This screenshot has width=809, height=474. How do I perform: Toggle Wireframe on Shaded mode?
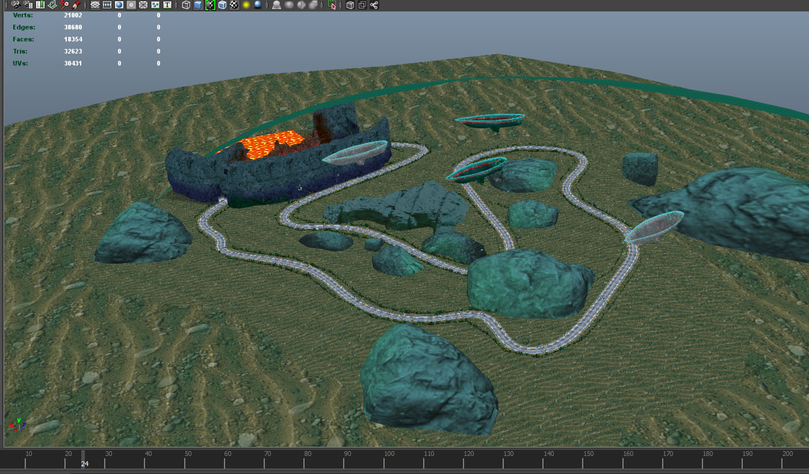tap(210, 5)
